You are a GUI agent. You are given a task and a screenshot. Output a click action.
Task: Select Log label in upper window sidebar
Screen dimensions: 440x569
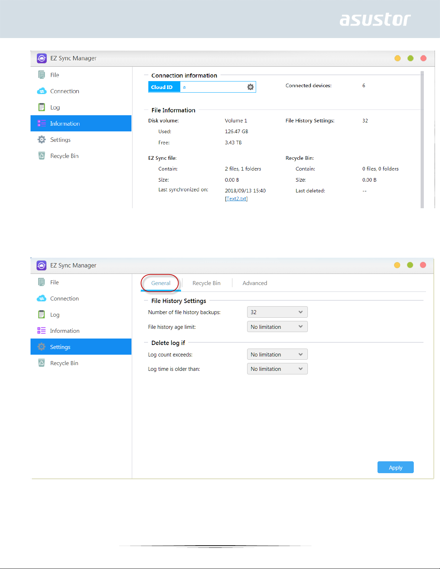tap(55, 107)
